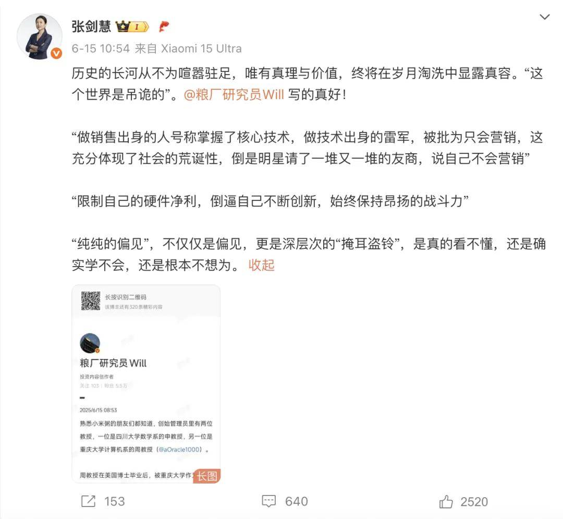Open the attached long image thumbnail
Viewport: 563px width, 519px height.
(x=146, y=383)
